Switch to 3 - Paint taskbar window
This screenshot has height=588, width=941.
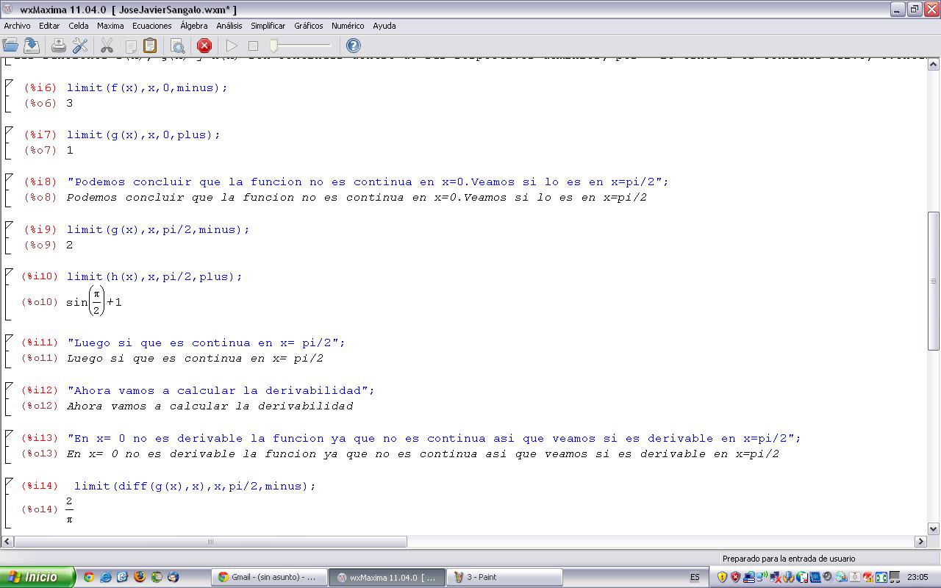coord(505,577)
